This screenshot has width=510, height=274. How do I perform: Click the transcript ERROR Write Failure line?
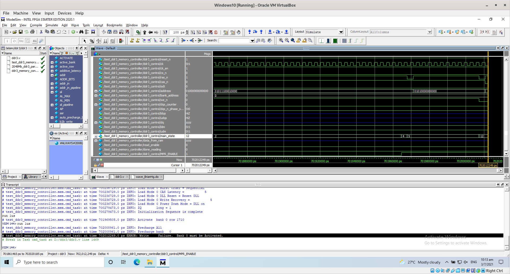[x=252, y=236]
